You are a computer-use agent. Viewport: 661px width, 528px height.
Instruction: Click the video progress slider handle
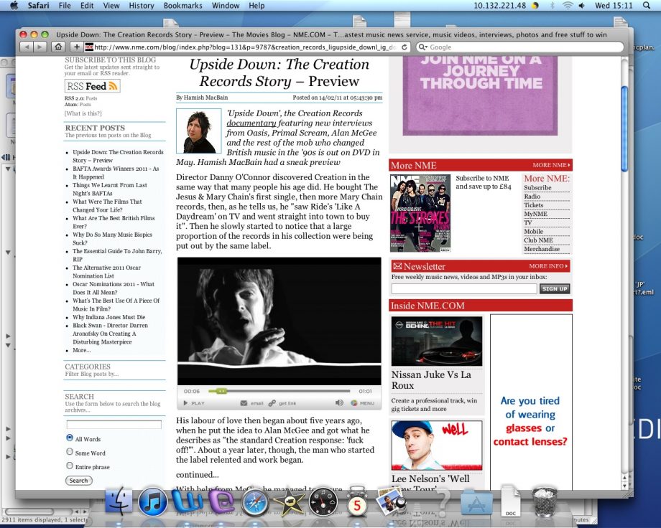click(221, 391)
